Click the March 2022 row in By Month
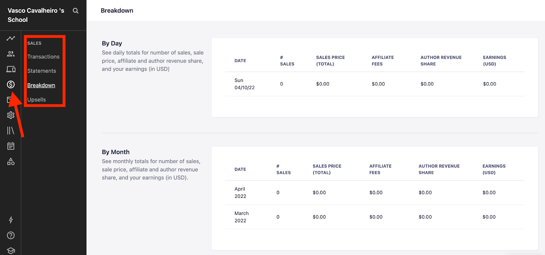545x255 pixels. point(375,217)
